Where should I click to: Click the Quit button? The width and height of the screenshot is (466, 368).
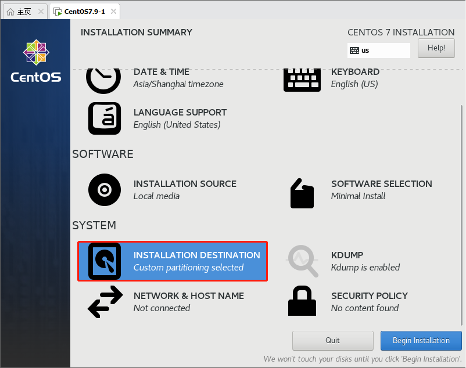pyautogui.click(x=332, y=341)
